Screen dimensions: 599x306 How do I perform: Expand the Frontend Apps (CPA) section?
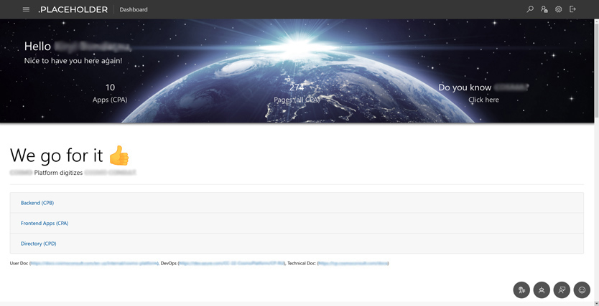click(x=45, y=224)
